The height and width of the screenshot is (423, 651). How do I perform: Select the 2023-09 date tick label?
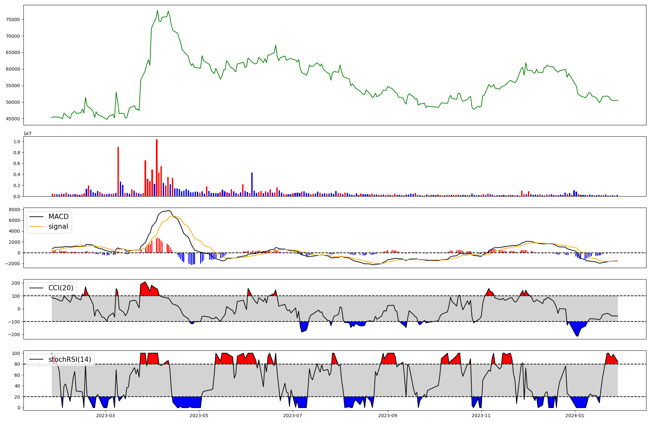388,416
